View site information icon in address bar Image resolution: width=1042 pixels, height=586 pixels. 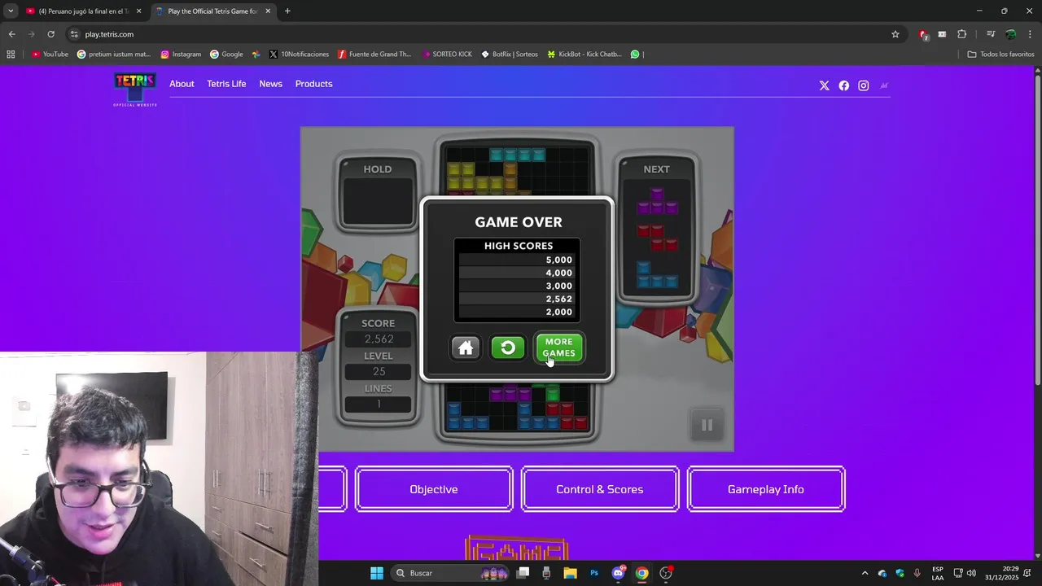click(x=74, y=34)
